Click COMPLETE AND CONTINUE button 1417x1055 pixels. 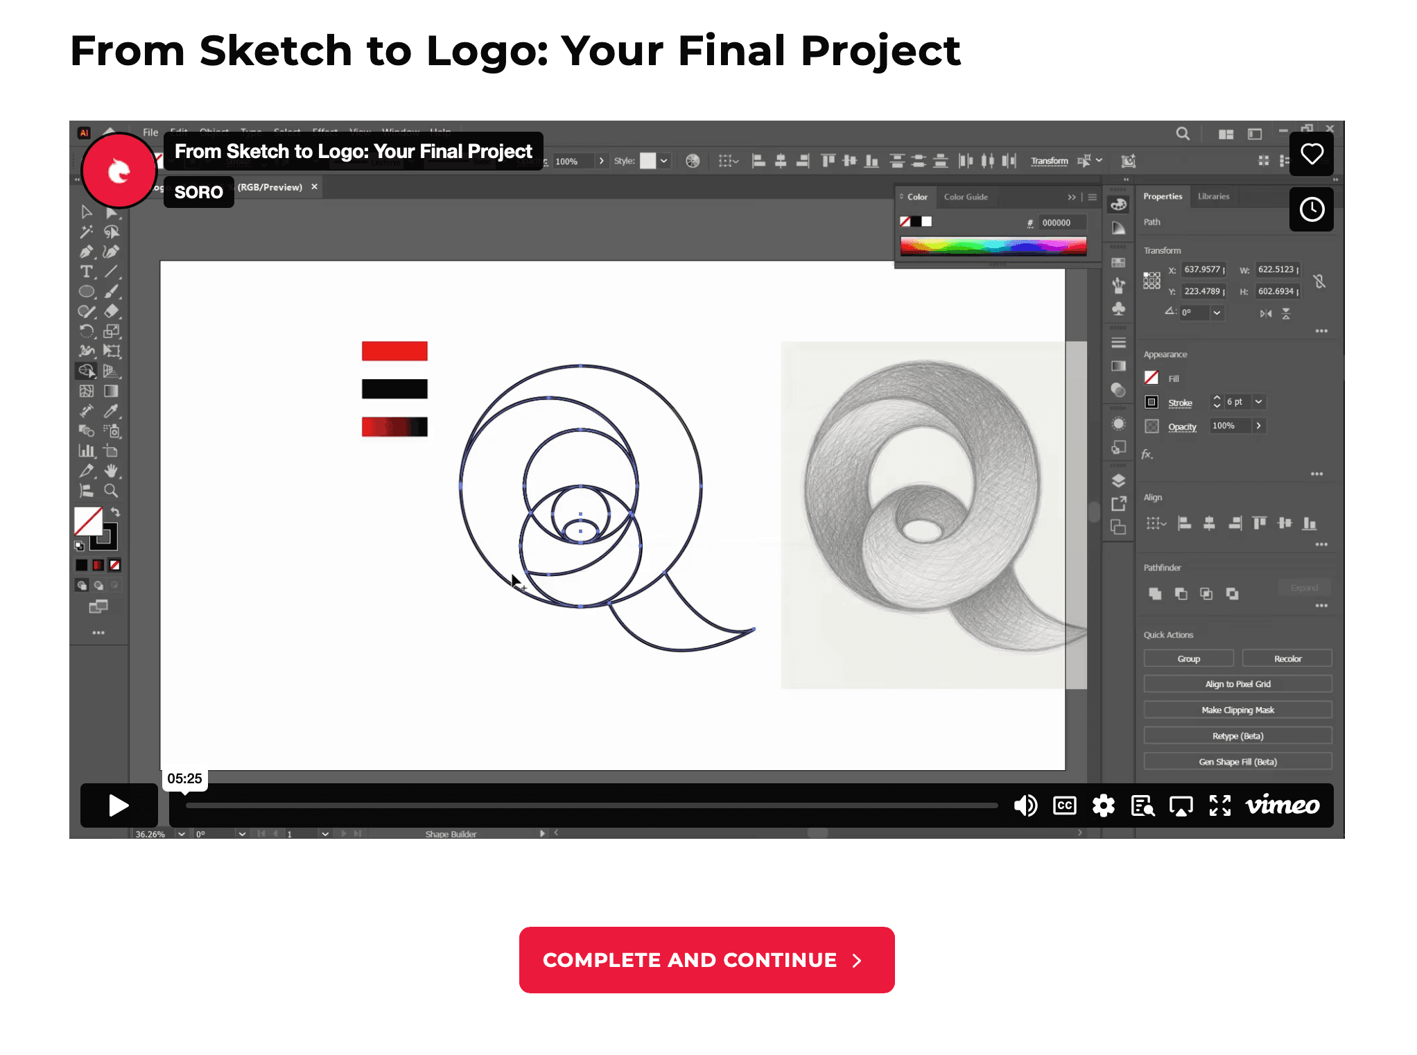point(706,960)
